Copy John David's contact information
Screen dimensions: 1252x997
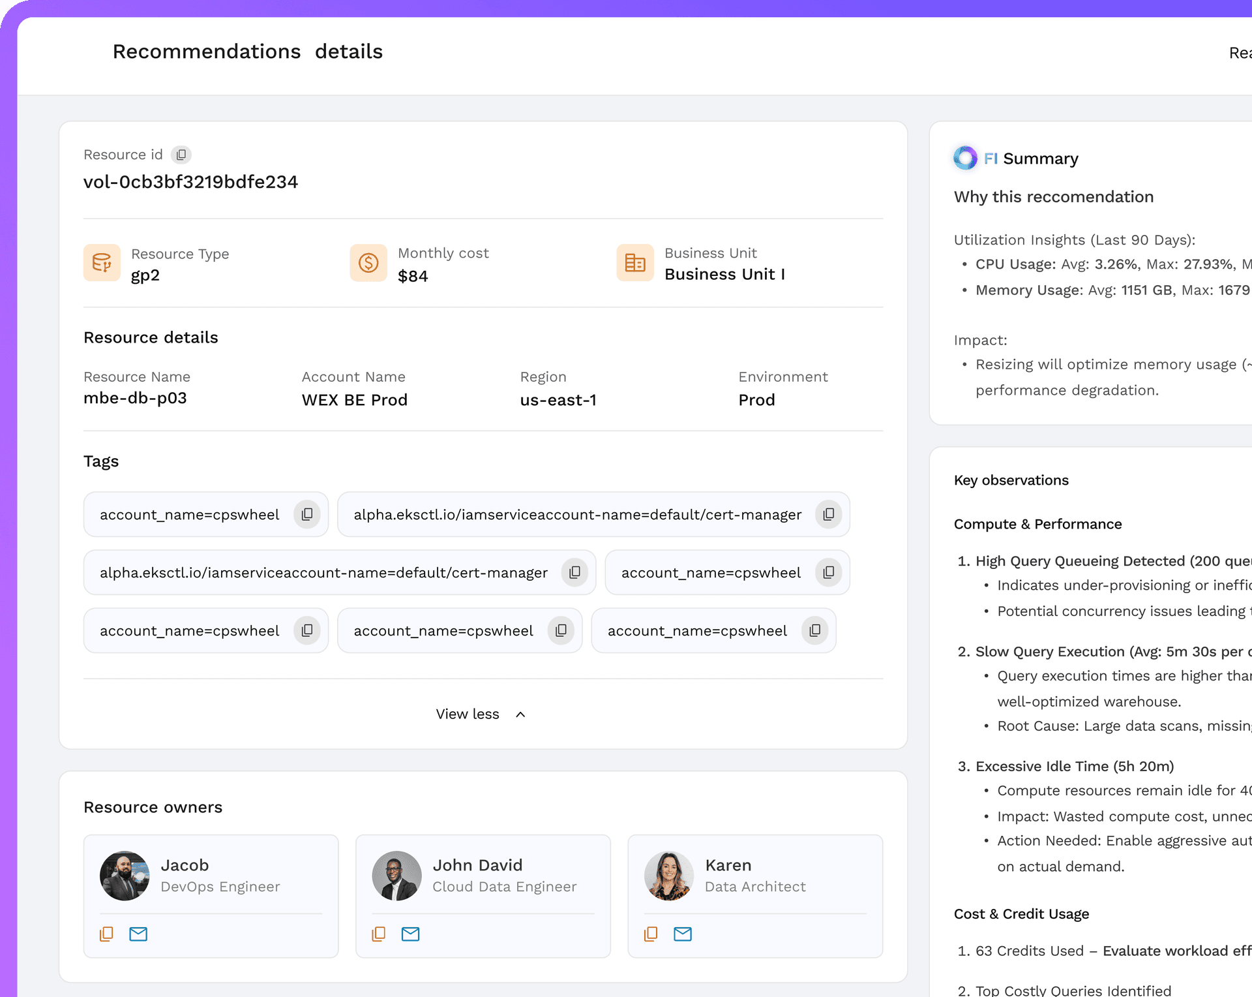[x=378, y=934]
